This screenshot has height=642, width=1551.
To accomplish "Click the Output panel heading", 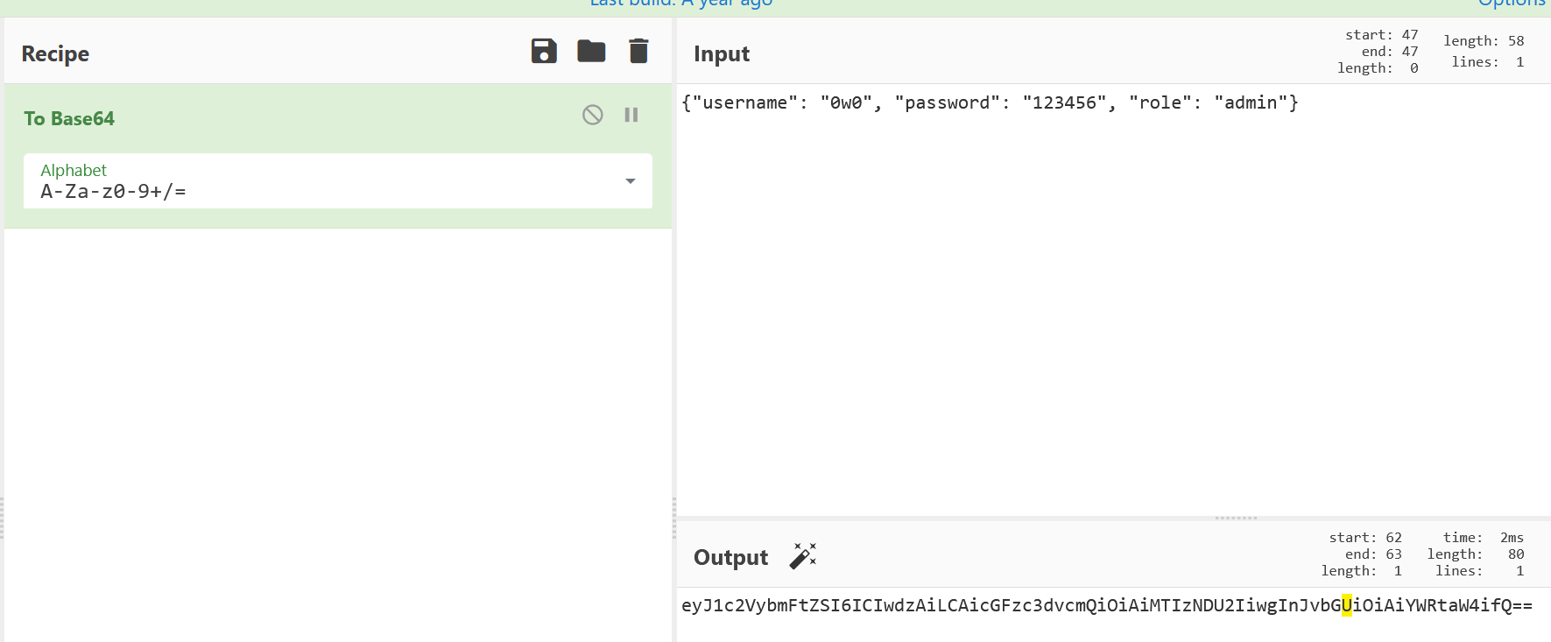I will [730, 557].
